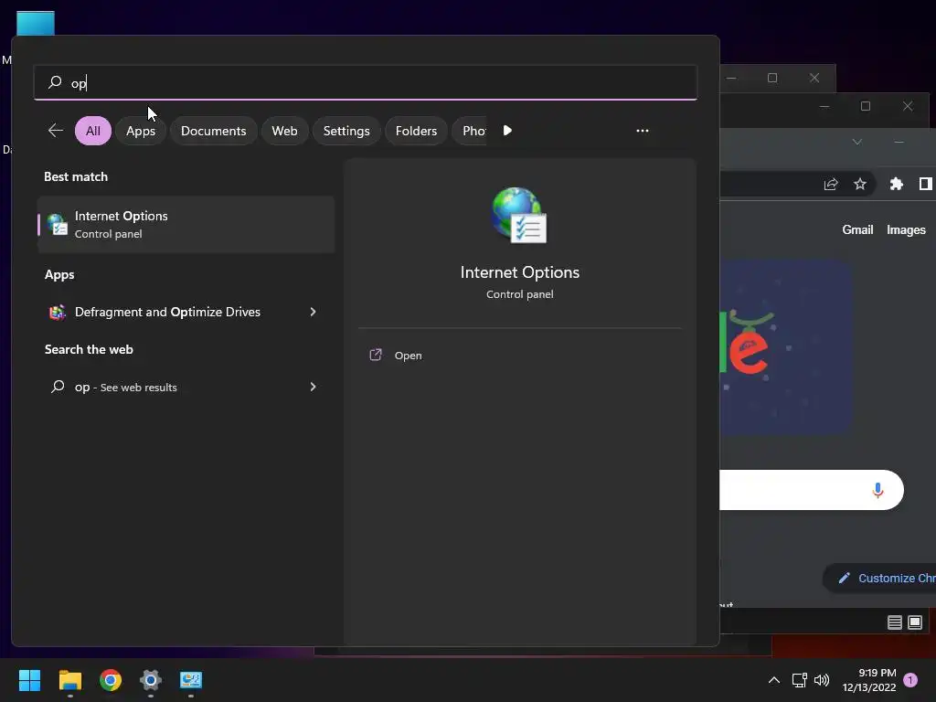
Task: Click the Customize Chrome button
Action: [x=881, y=578]
